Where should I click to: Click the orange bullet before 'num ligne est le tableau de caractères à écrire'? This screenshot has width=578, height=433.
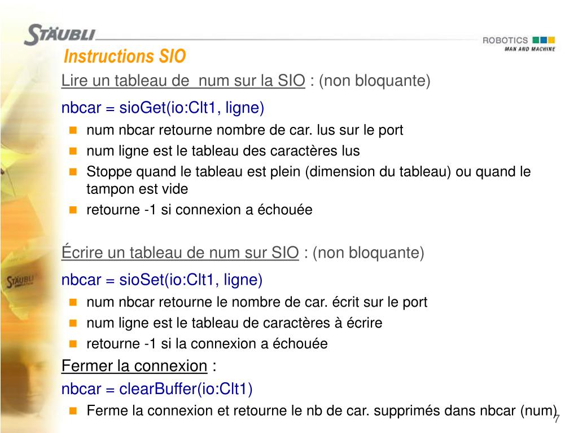[73, 323]
